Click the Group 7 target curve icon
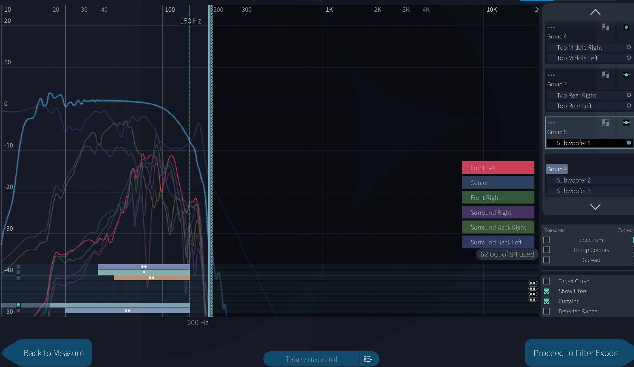The width and height of the screenshot is (634, 367). [x=626, y=75]
